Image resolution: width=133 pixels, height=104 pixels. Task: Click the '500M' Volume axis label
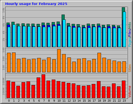pos(3,81)
